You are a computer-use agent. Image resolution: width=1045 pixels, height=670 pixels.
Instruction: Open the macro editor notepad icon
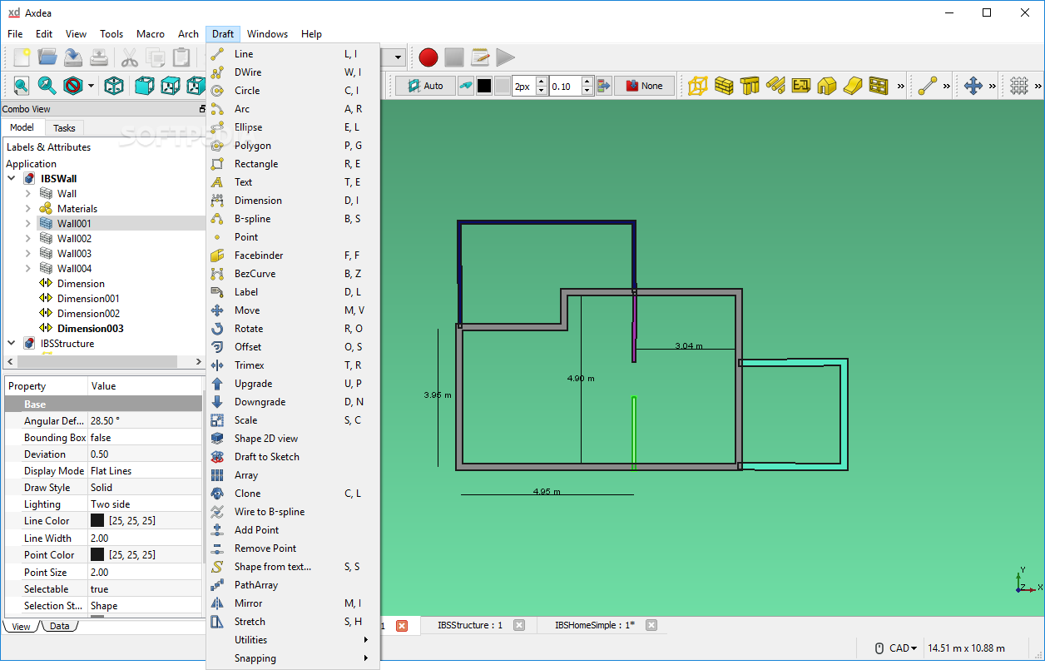tap(480, 57)
